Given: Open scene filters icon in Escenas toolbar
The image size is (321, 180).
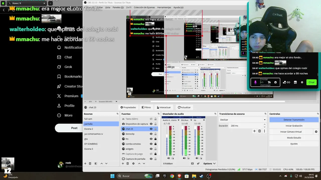Looking at the screenshot, I should [96, 163].
